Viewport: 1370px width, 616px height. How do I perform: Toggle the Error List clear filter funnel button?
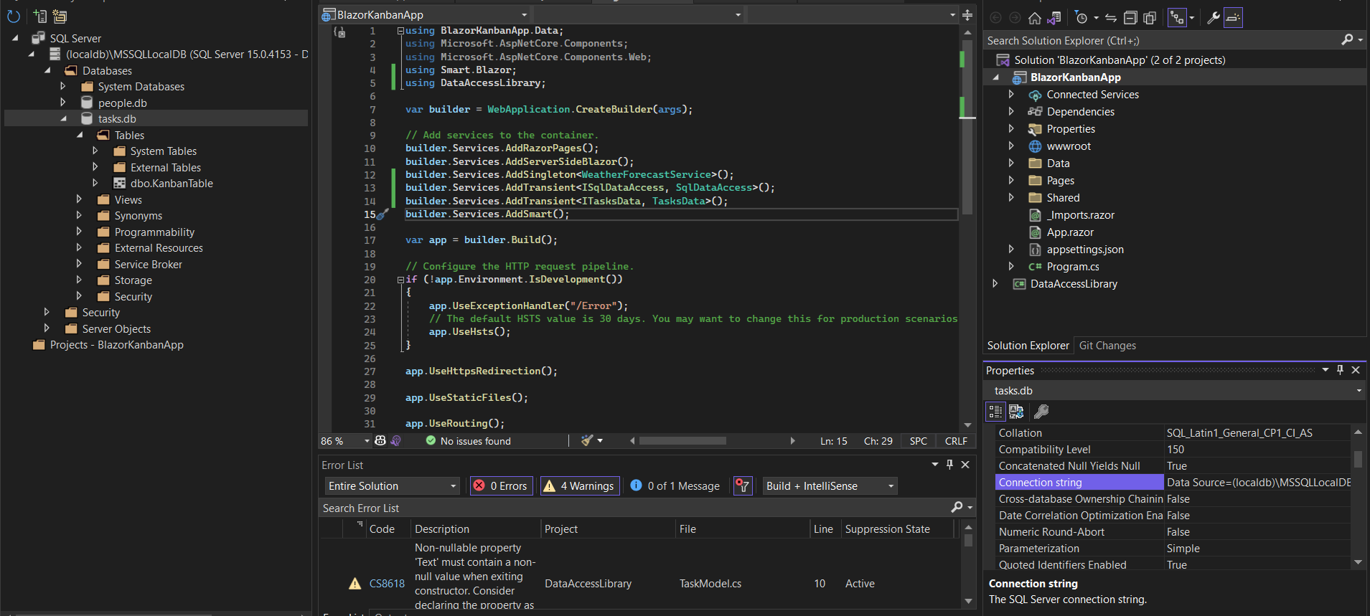coord(742,486)
